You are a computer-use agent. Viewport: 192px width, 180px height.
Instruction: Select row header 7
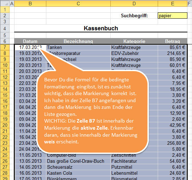[x=5, y=47]
